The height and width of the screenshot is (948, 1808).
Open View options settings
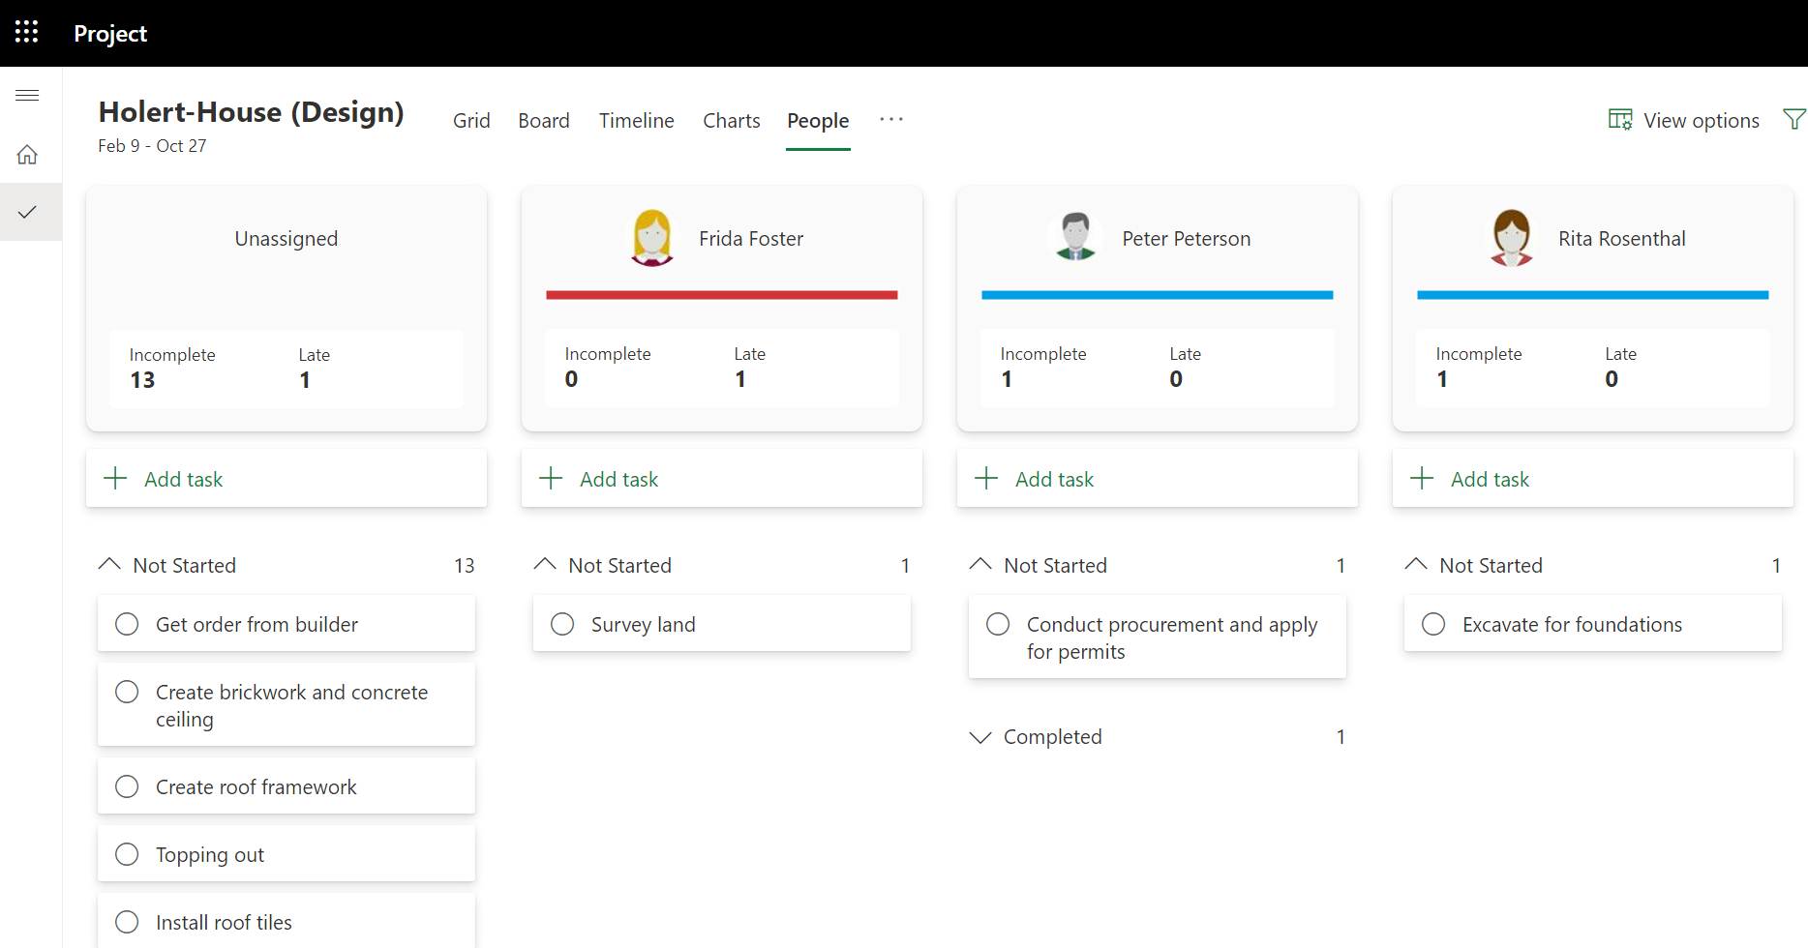tap(1684, 119)
